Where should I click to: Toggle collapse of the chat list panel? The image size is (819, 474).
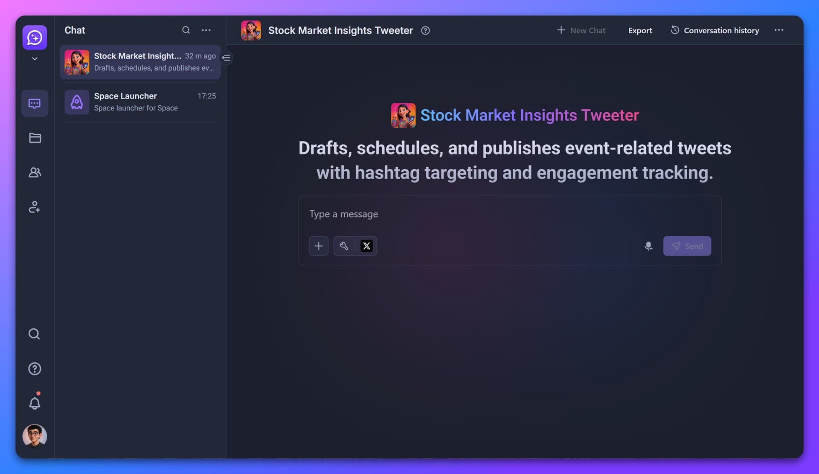pyautogui.click(x=227, y=58)
